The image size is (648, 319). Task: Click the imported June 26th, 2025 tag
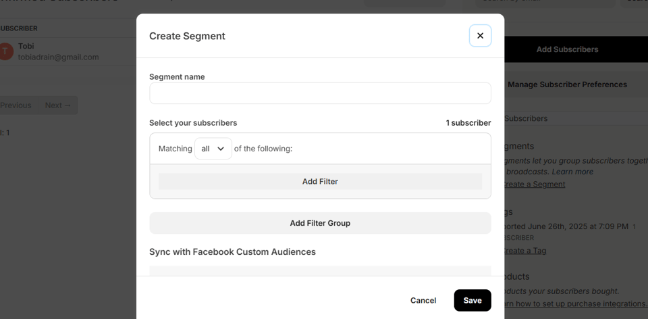[566, 226]
